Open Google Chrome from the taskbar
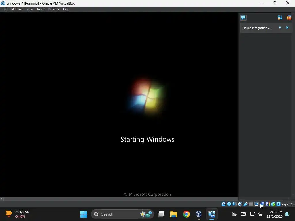 186,214
